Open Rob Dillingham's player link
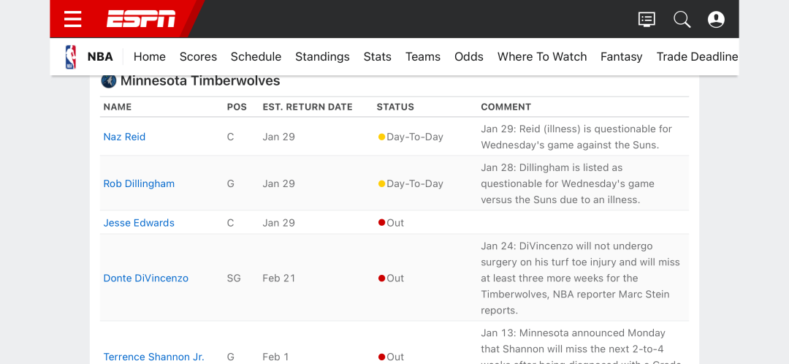The height and width of the screenshot is (364, 789). point(139,183)
